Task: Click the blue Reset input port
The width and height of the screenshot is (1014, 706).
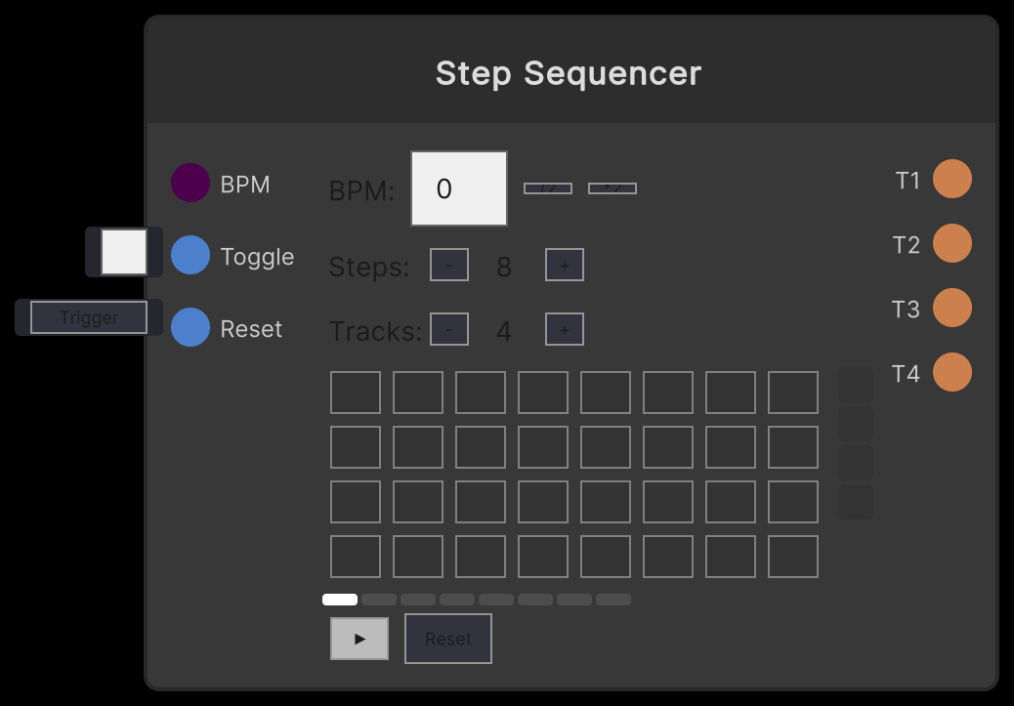Action: coord(190,328)
